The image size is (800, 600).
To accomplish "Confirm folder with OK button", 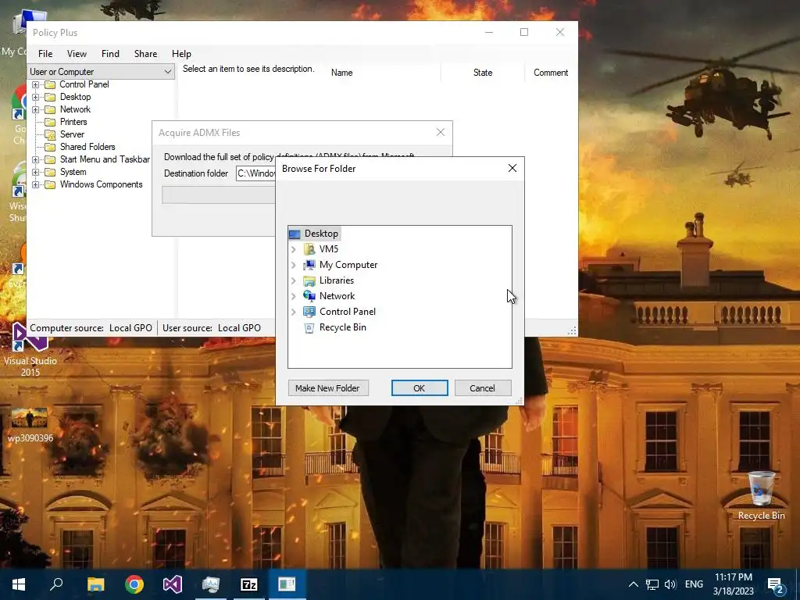I will coord(420,388).
